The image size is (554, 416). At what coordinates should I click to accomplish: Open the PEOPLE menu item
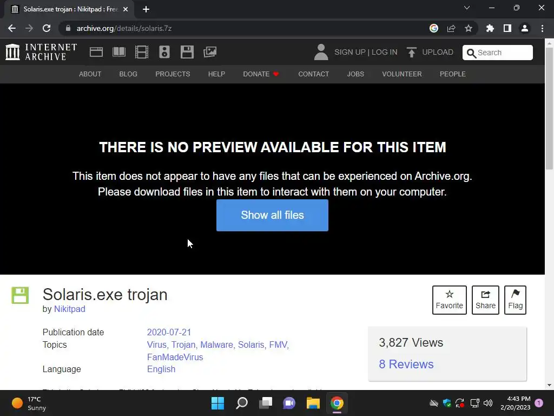[x=453, y=74]
